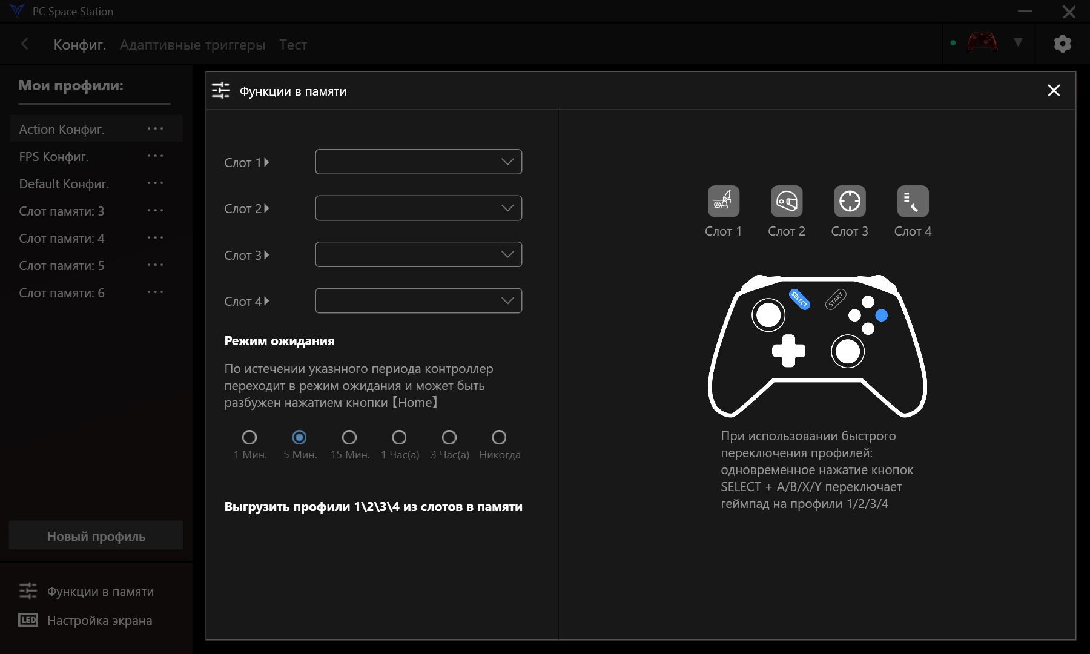Image resolution: width=1090 pixels, height=654 pixels.
Task: Click the Слот 2 helmet icon
Action: coord(787,201)
